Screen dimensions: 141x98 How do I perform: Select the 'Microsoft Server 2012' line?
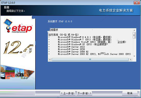click(71, 47)
